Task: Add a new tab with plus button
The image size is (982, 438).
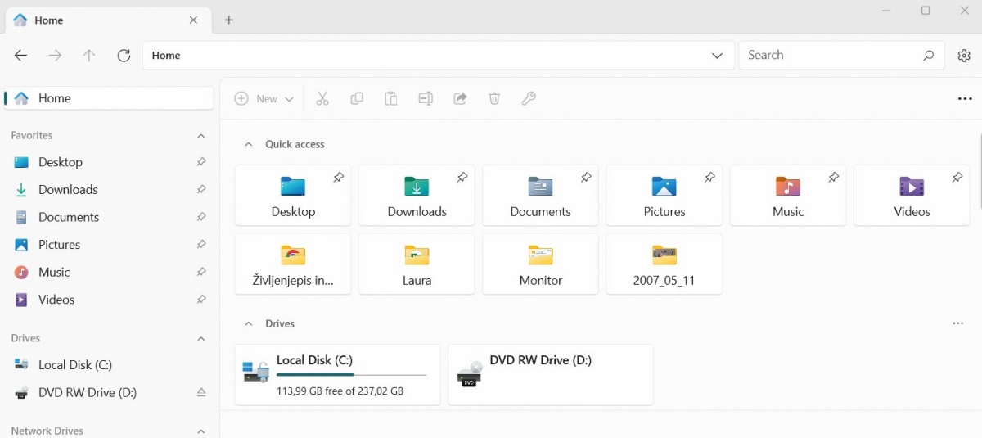Action: (x=229, y=20)
